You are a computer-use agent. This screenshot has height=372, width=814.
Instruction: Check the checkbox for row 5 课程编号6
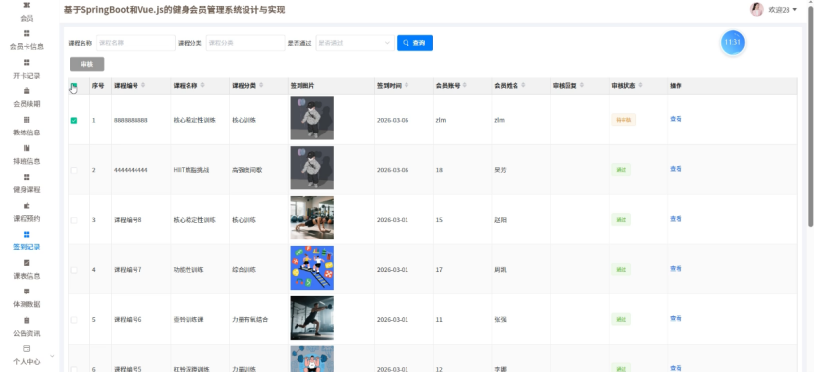point(74,320)
